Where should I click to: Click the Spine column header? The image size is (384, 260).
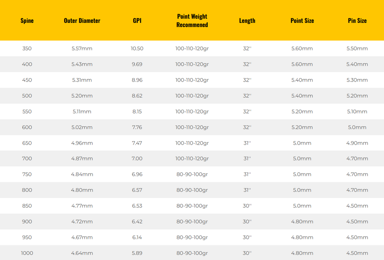[x=27, y=21]
